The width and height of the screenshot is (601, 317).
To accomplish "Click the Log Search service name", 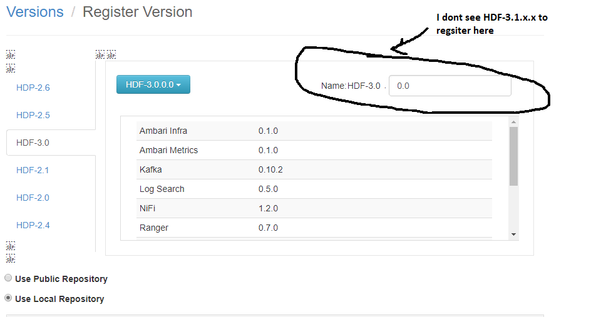I will [x=162, y=189].
